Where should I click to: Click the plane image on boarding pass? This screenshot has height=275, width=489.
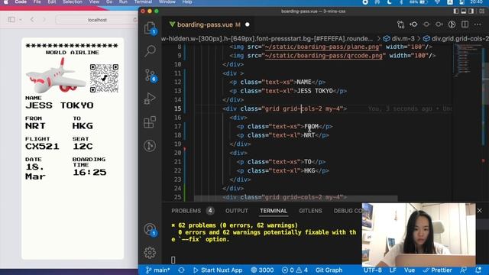(x=56, y=76)
